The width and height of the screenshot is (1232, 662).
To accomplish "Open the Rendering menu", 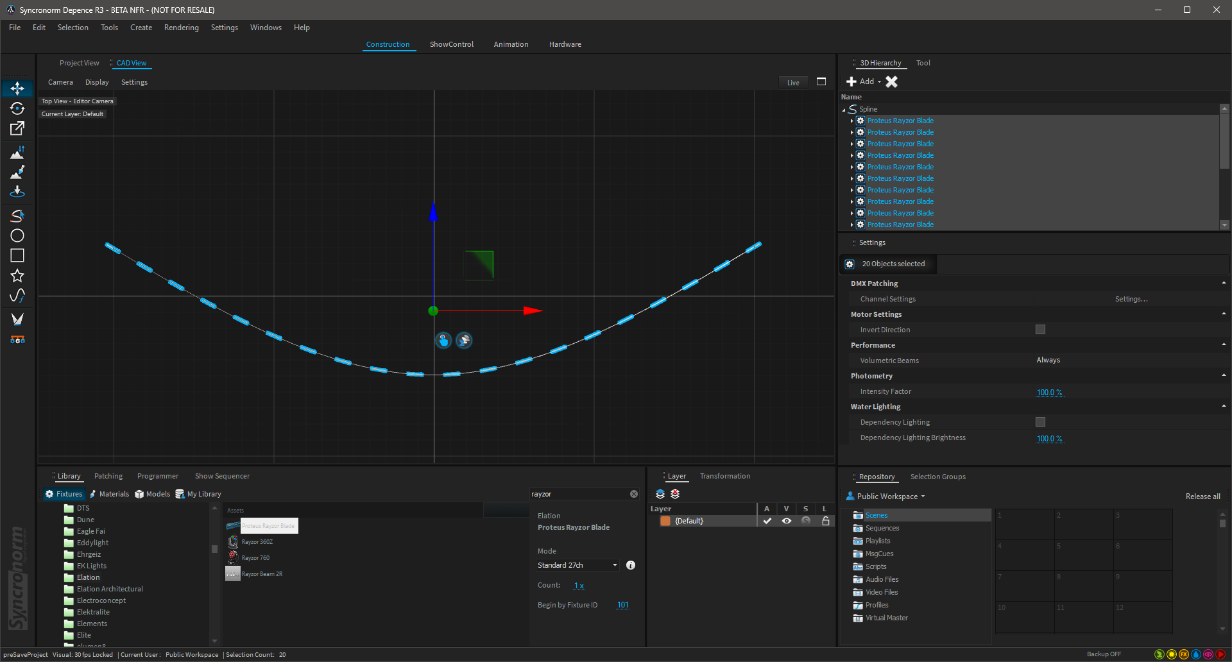I will pyautogui.click(x=182, y=28).
